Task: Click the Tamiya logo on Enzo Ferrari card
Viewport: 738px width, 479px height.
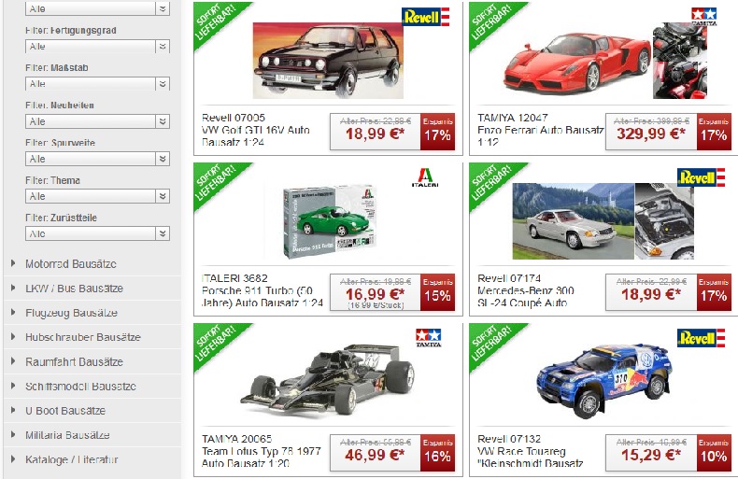Action: (x=704, y=16)
